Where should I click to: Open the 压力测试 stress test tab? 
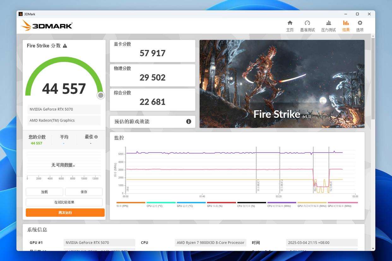[x=328, y=26]
